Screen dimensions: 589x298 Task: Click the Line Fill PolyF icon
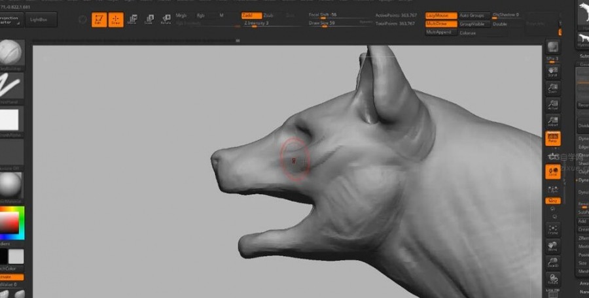pyautogui.click(x=553, y=293)
